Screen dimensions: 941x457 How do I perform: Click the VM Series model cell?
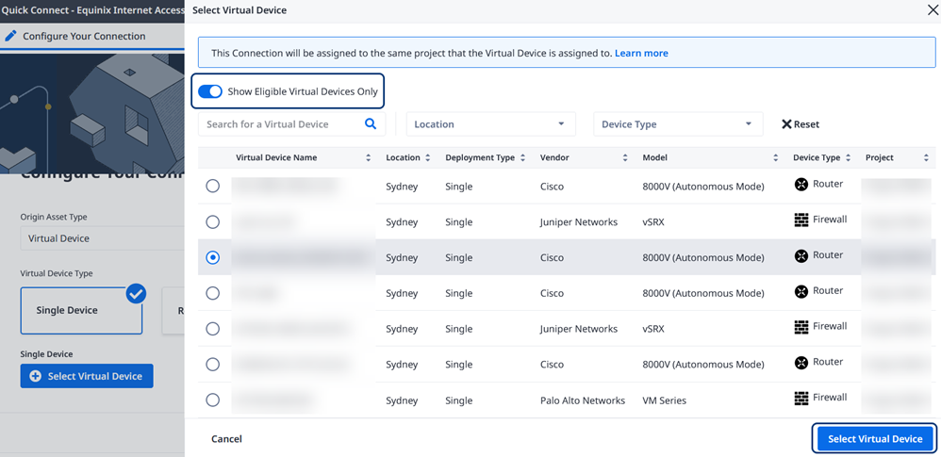665,400
